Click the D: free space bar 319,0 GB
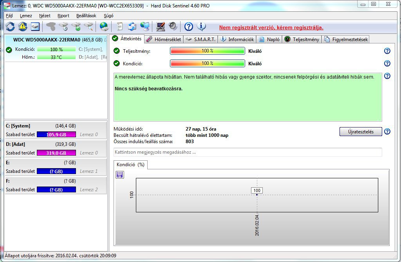The height and width of the screenshot is (262, 401). coord(56,153)
